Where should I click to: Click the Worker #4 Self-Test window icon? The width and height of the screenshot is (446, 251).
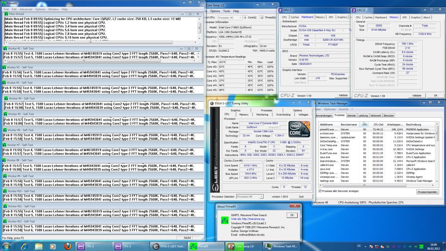point(6,98)
